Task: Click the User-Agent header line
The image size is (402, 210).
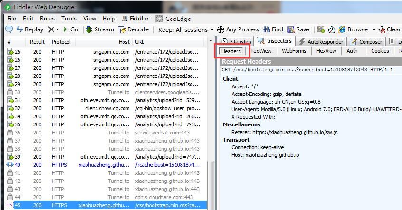Action: (316, 109)
